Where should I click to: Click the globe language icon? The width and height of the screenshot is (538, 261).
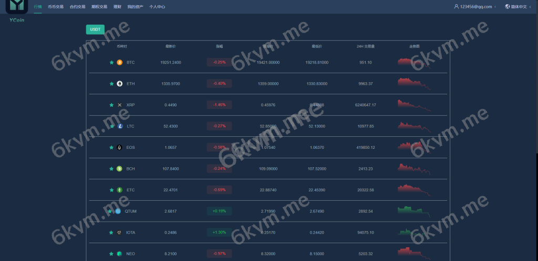tap(507, 7)
